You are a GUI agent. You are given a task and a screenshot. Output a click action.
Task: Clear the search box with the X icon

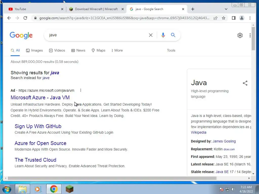151,35
